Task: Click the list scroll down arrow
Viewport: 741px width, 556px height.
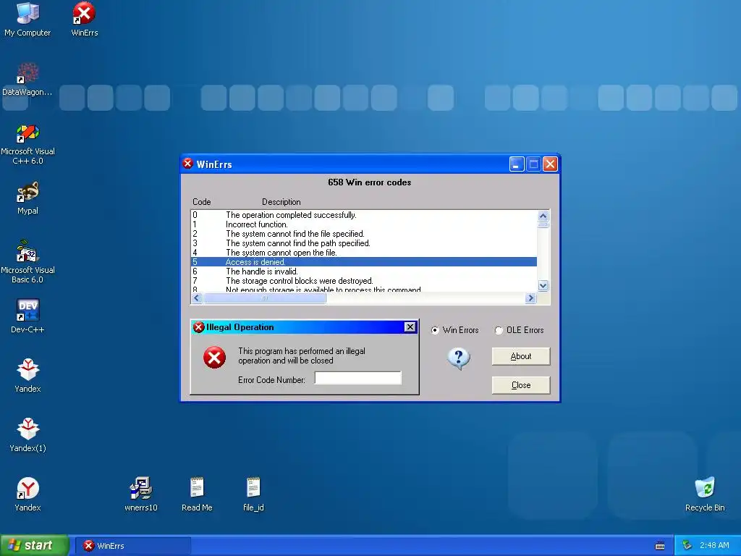Action: tap(543, 285)
